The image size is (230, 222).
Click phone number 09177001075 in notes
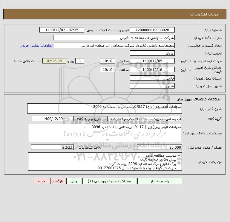pos(109,168)
